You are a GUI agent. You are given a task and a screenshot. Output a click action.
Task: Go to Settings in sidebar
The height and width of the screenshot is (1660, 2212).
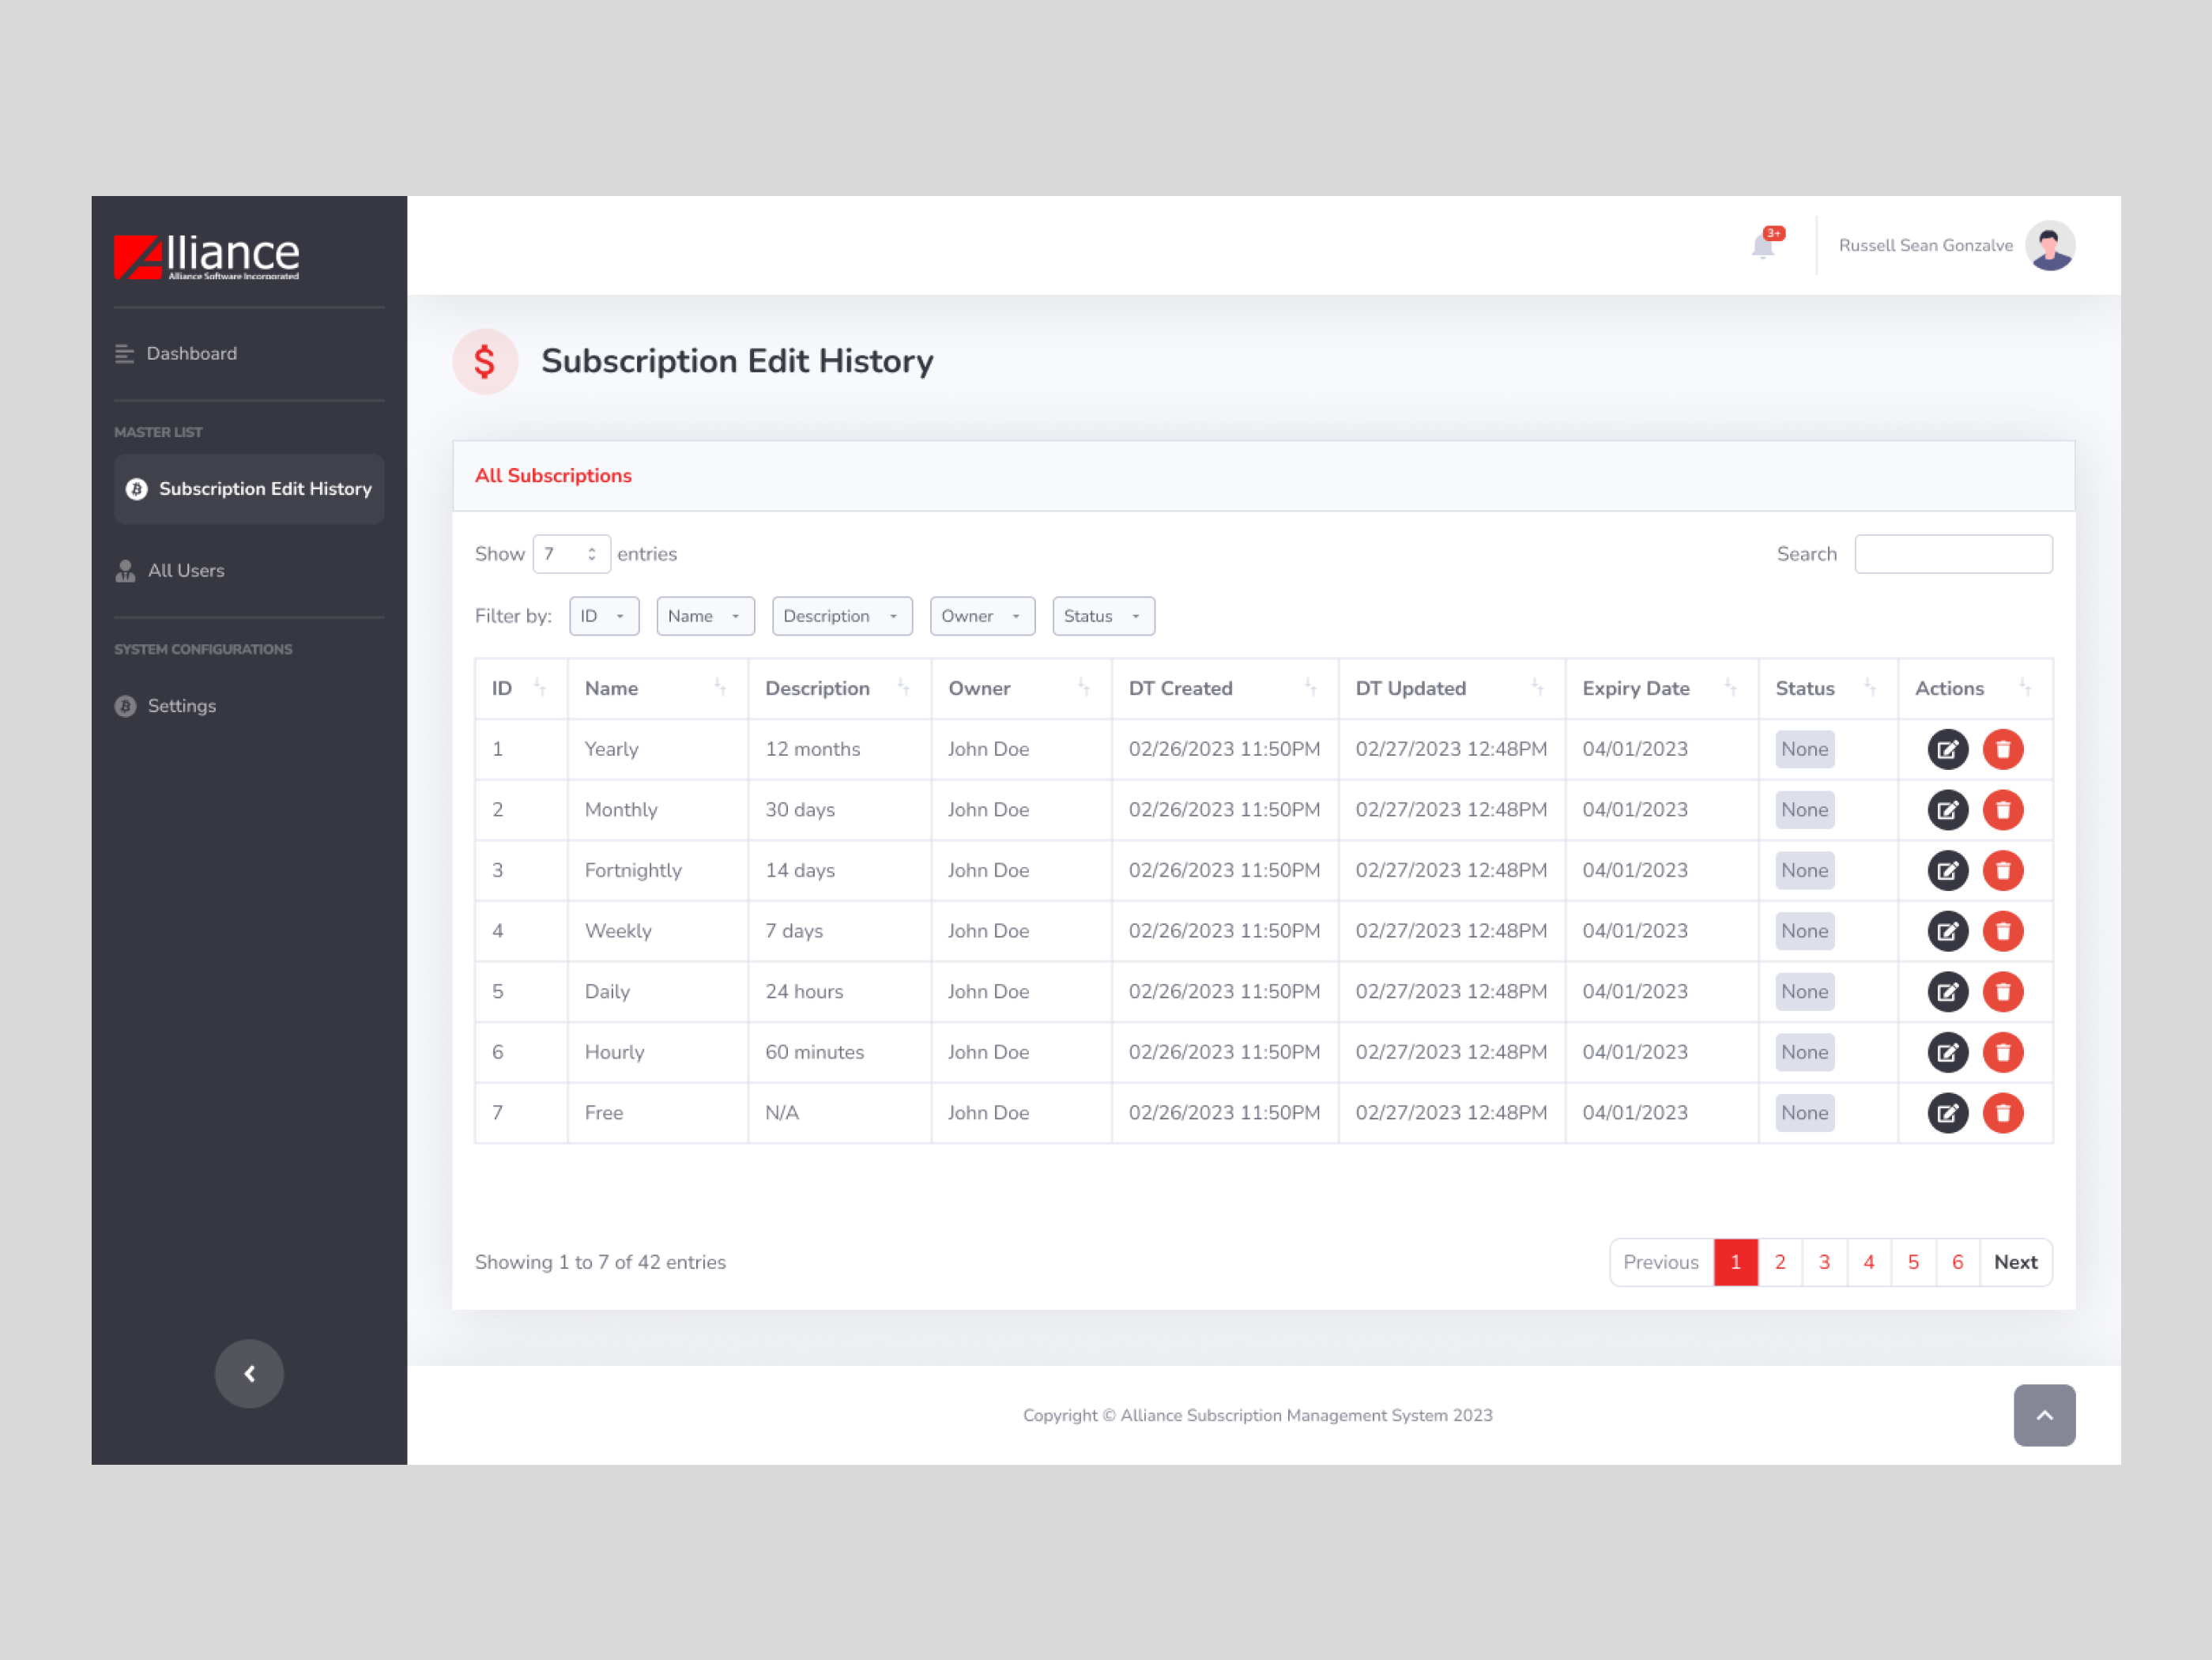click(181, 706)
